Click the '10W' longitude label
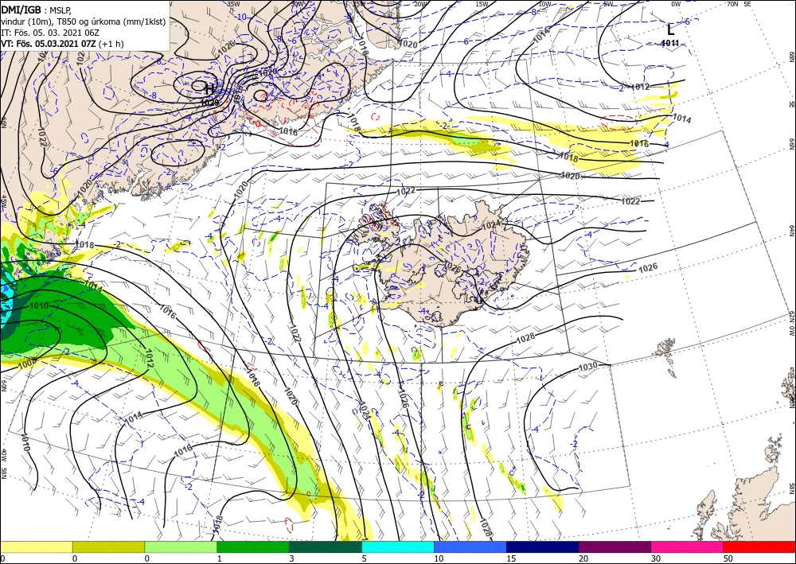This screenshot has height=564, width=796. (x=545, y=4)
